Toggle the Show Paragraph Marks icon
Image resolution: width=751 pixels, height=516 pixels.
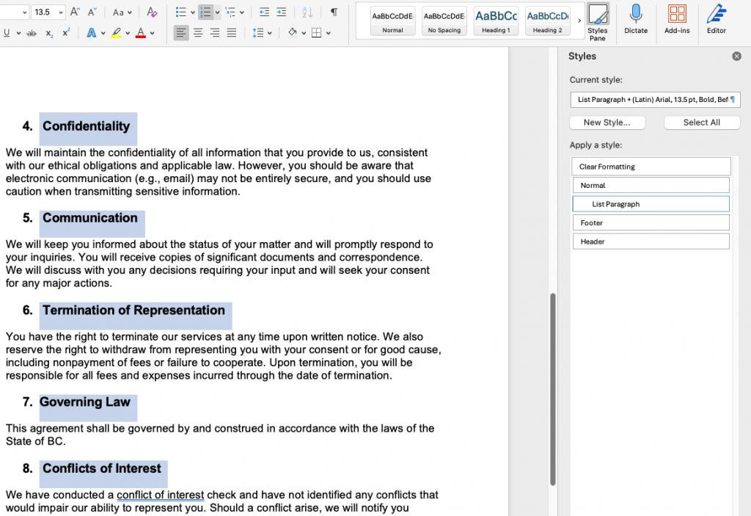pos(334,12)
